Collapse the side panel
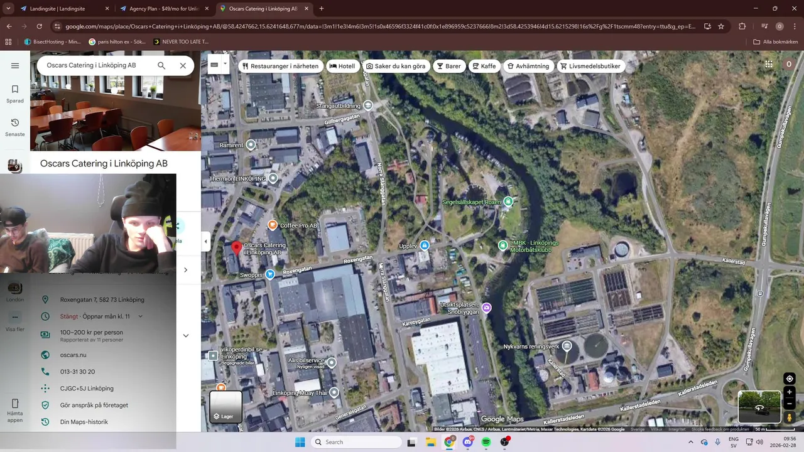 pos(205,241)
